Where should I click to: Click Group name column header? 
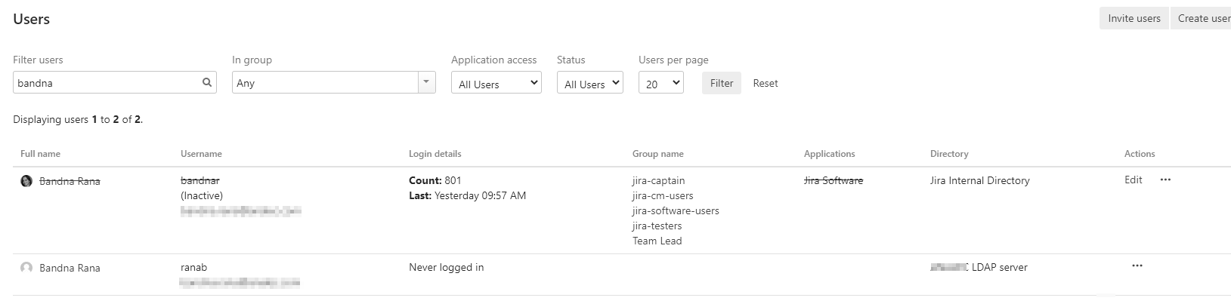[658, 154]
